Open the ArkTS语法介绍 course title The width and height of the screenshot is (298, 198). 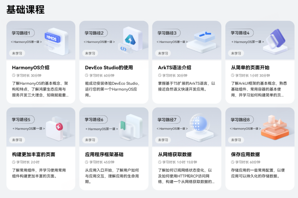pyautogui.click(x=175, y=68)
